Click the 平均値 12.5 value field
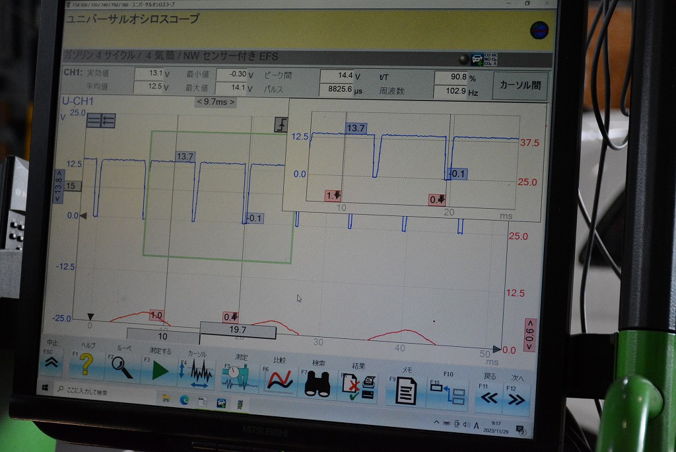 click(x=148, y=87)
